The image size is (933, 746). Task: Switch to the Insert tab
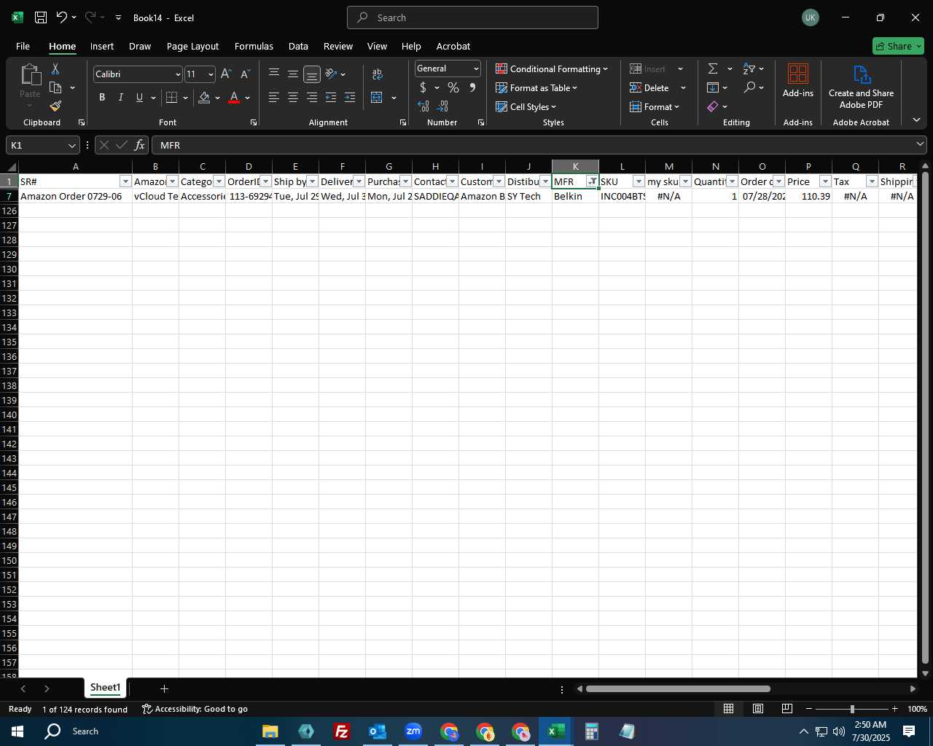[102, 46]
